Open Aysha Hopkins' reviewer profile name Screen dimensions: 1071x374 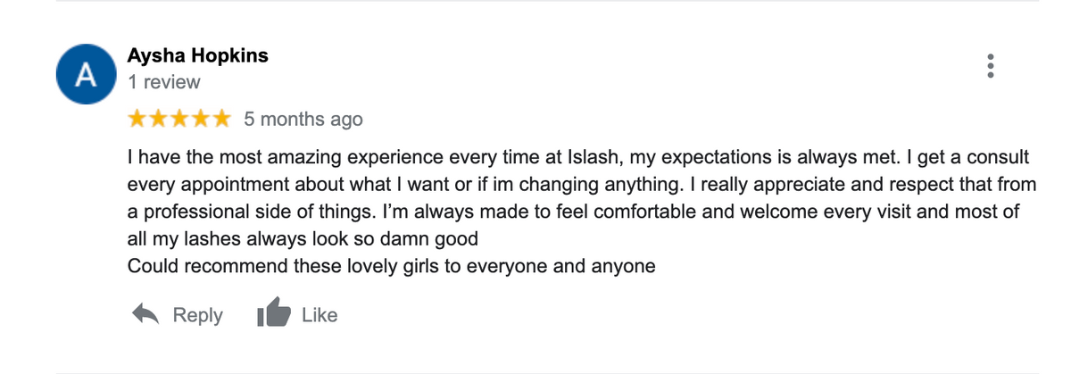(197, 56)
